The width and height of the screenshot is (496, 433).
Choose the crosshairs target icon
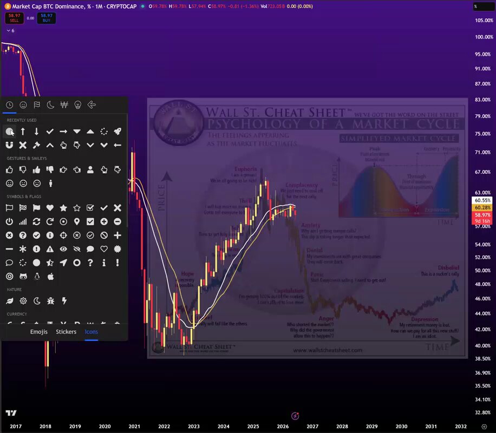[x=63, y=235]
